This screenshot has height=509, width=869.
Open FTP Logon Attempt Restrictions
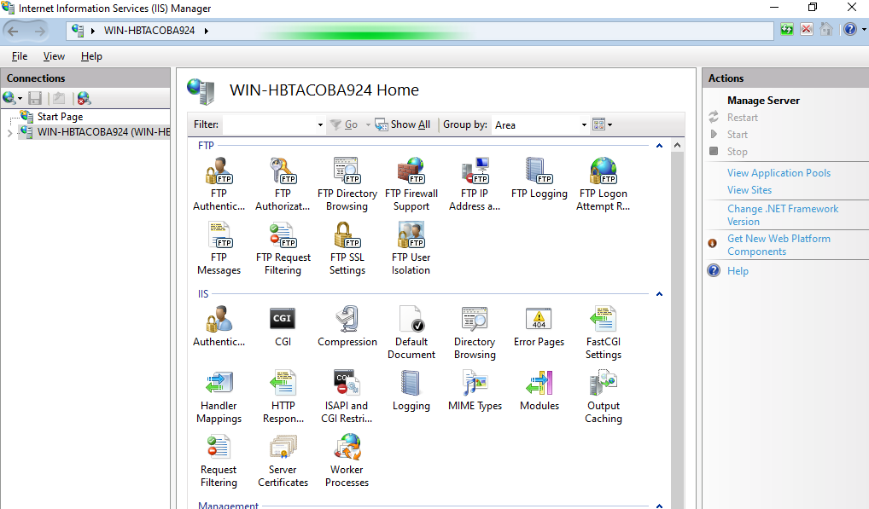604,184
